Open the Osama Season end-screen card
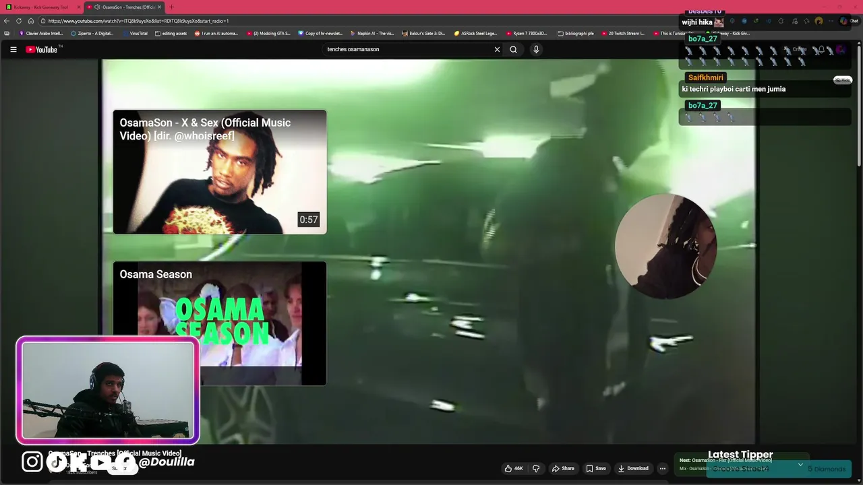Image resolution: width=863 pixels, height=485 pixels. 220,323
